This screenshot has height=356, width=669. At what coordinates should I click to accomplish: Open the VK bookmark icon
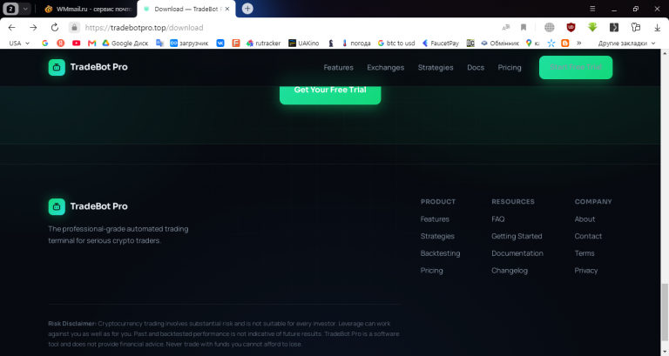(220, 43)
